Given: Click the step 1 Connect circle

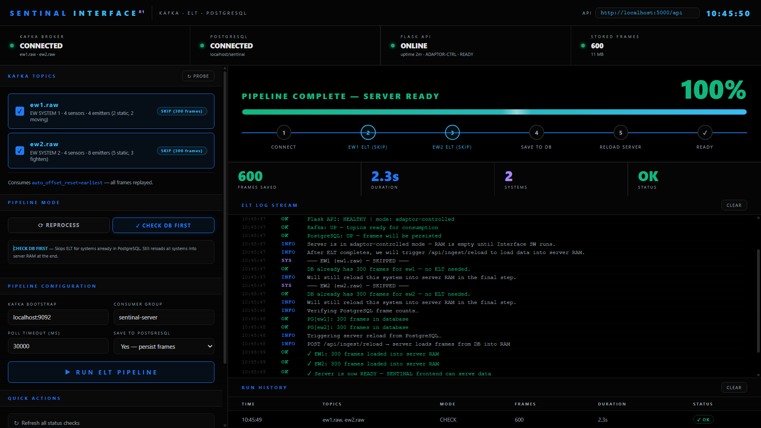Looking at the screenshot, I should pyautogui.click(x=284, y=133).
